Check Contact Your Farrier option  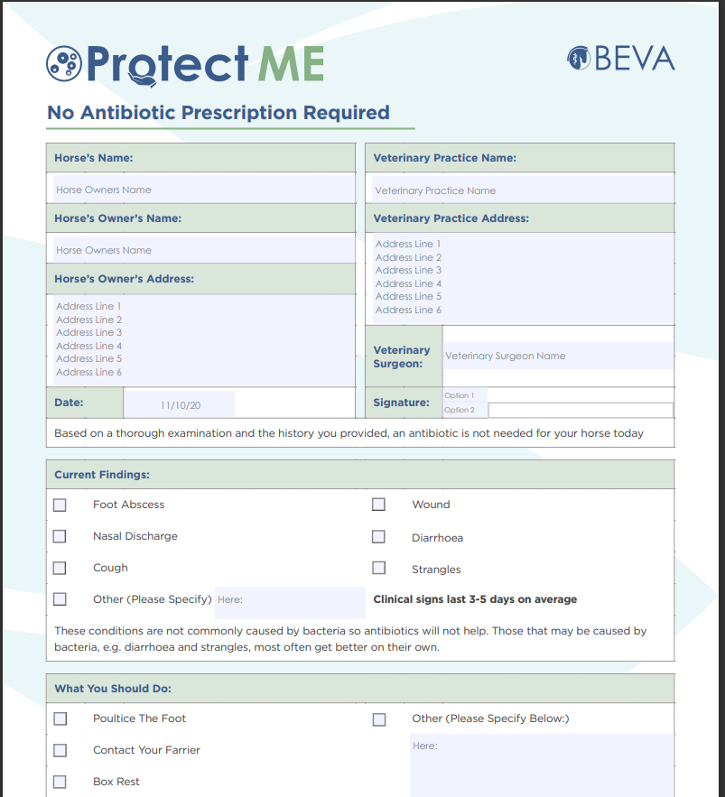(x=60, y=750)
